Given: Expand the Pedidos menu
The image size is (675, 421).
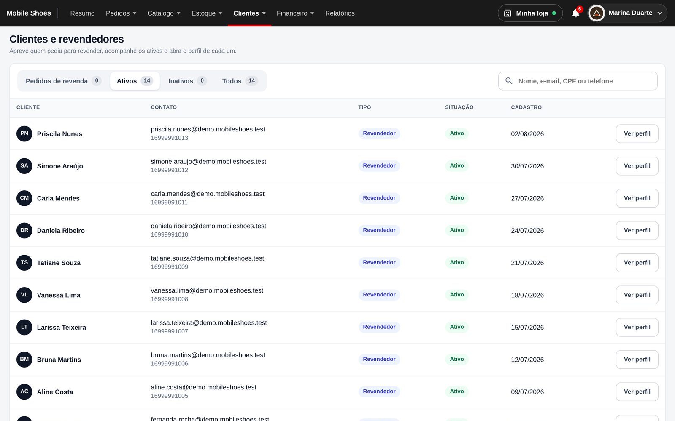Looking at the screenshot, I should pyautogui.click(x=121, y=13).
